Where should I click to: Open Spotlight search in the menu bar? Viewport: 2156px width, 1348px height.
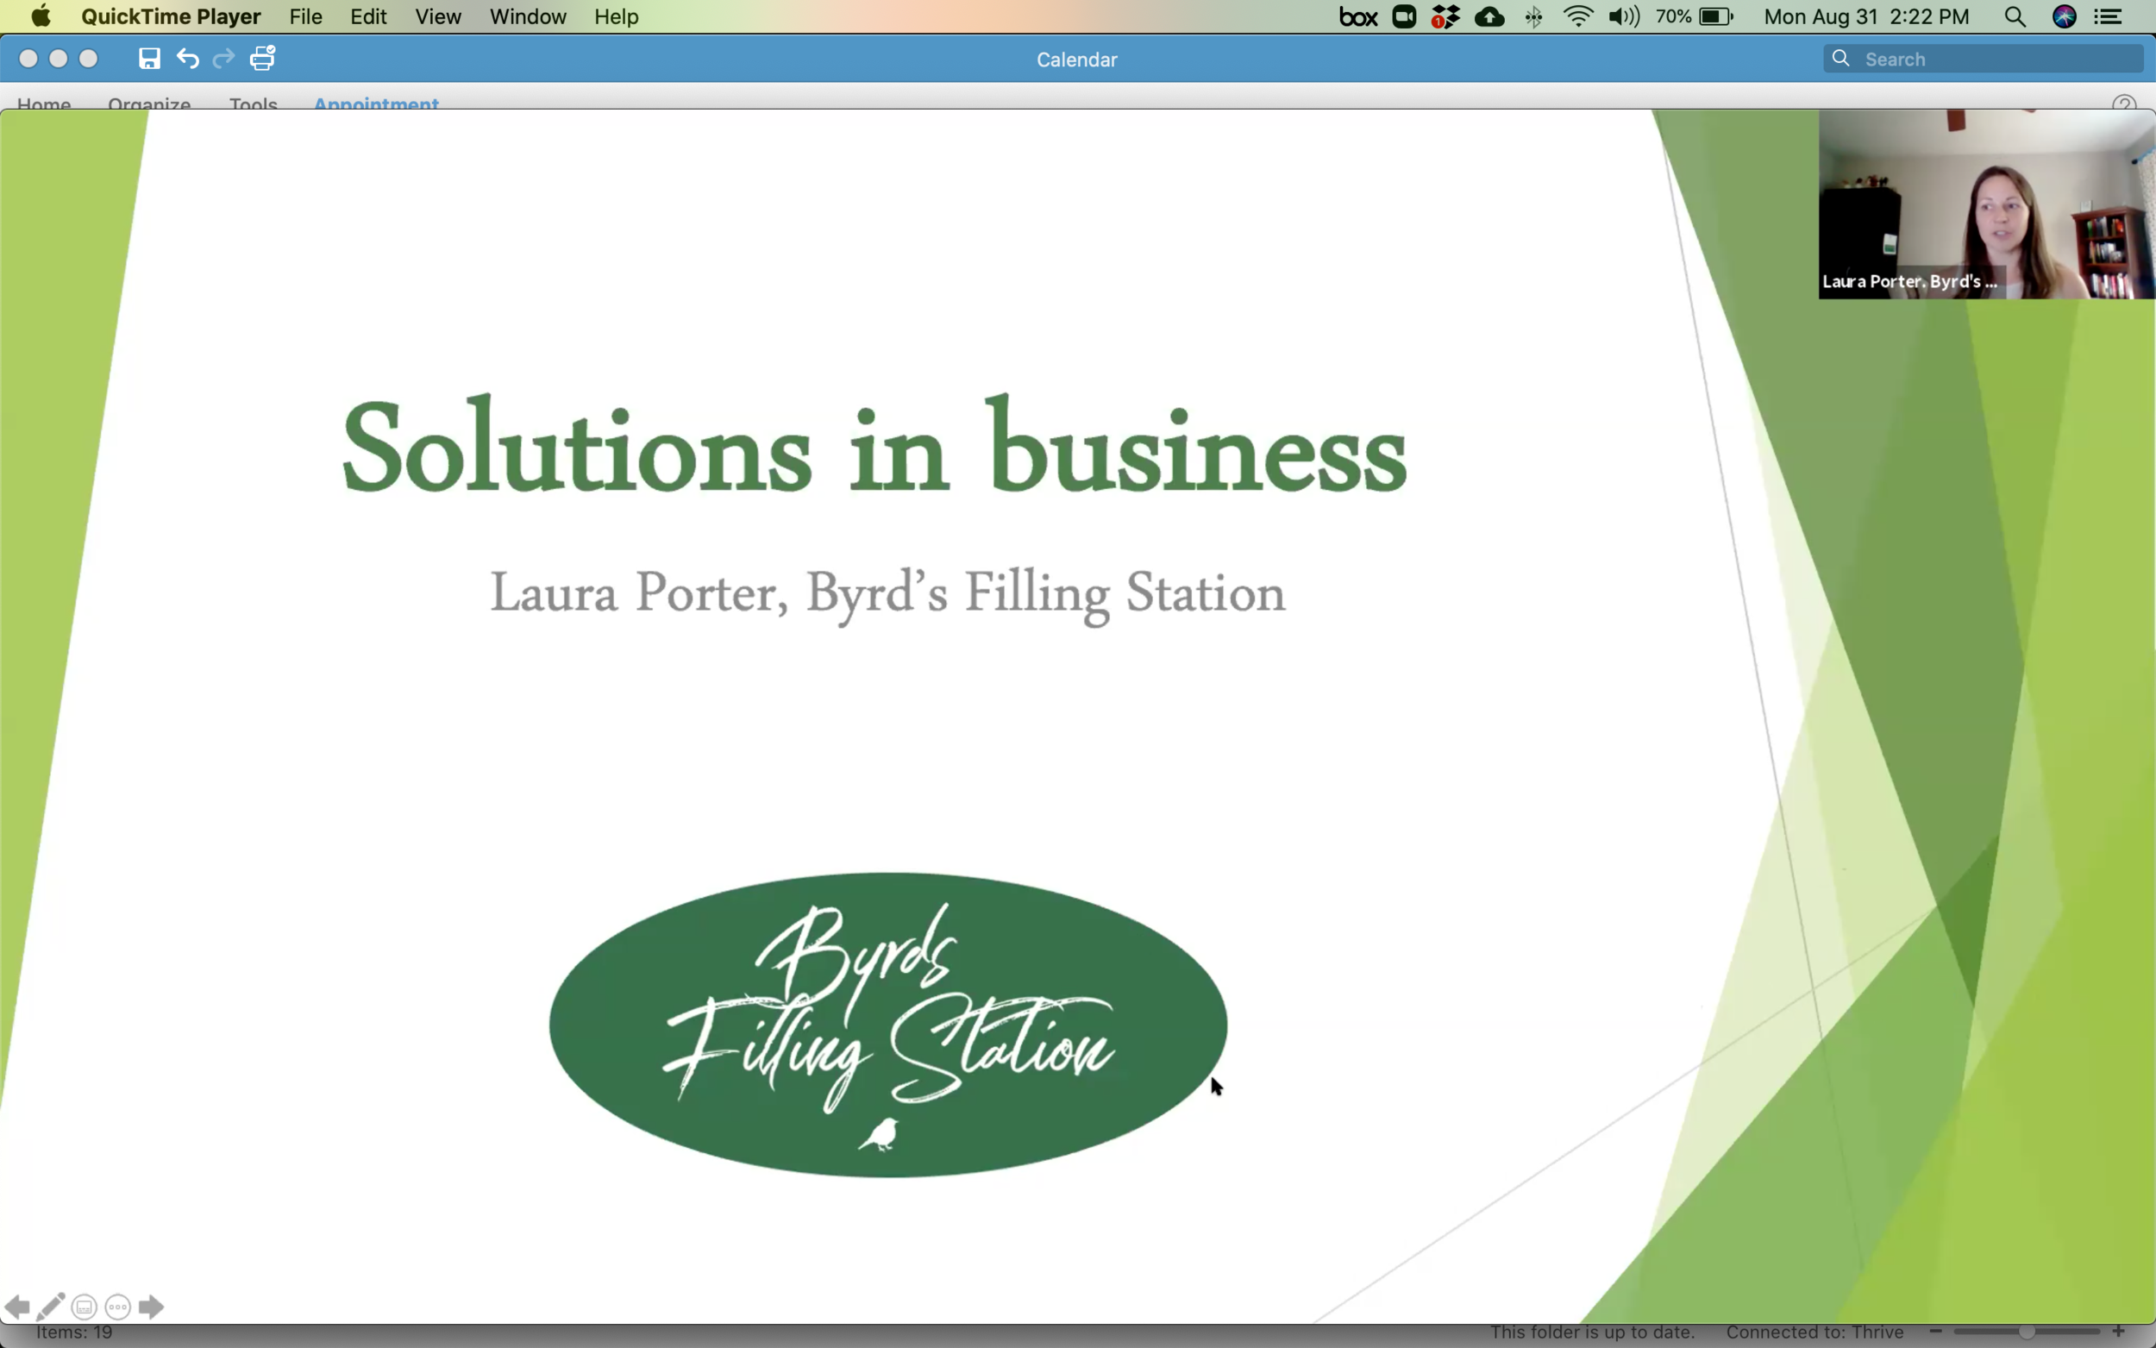pyautogui.click(x=2015, y=17)
